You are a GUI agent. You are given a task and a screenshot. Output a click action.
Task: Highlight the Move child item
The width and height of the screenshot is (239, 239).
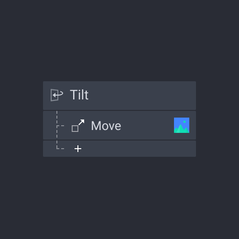point(119,125)
